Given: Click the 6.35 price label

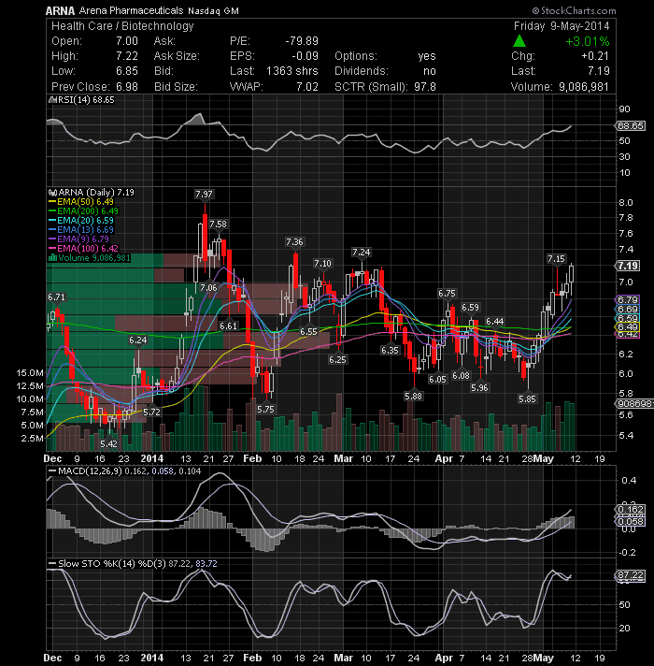Looking at the screenshot, I should click(390, 350).
